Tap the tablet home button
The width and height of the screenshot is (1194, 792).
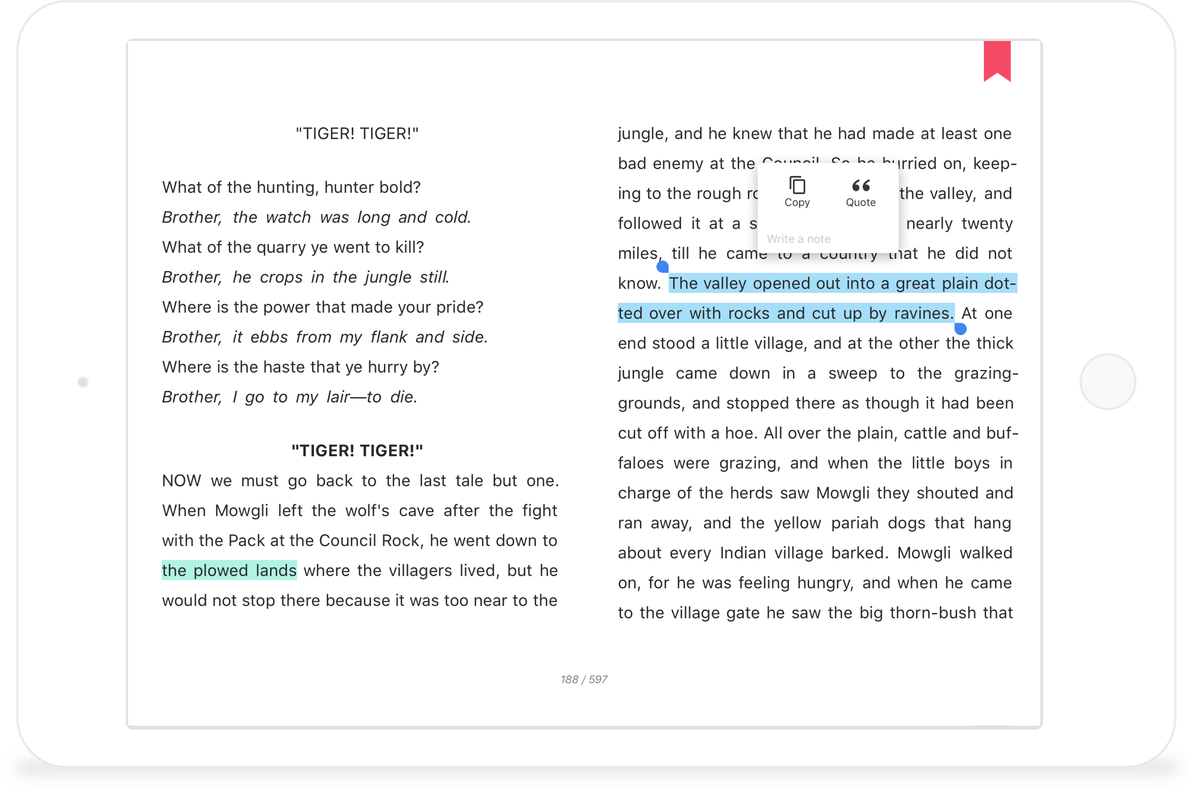click(1108, 382)
